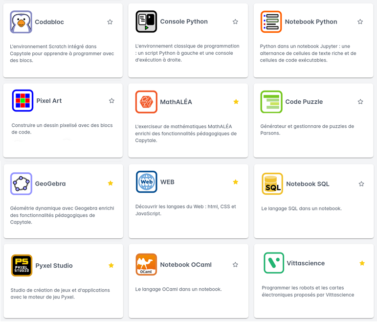
Task: Click the MathALÉA dice icon
Action: tap(146, 102)
